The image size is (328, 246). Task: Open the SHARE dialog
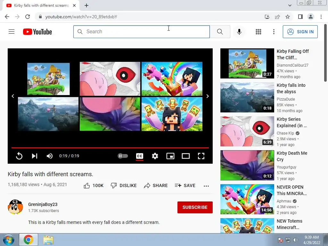(x=156, y=185)
